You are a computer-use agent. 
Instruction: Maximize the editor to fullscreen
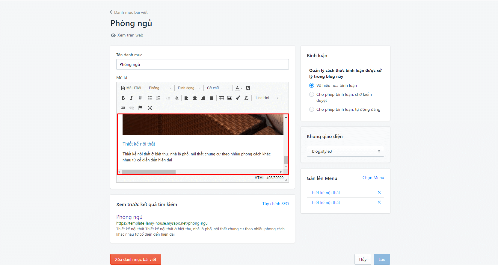click(150, 108)
